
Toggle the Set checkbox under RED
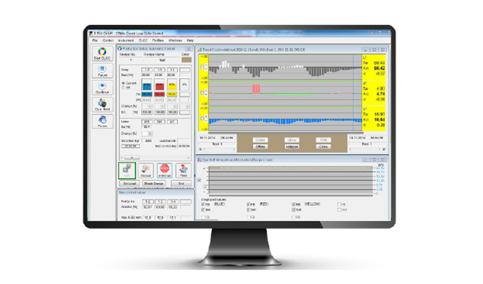[x=249, y=210]
